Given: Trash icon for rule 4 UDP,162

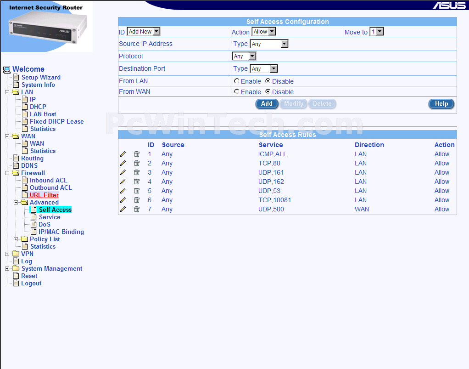Looking at the screenshot, I should [137, 182].
